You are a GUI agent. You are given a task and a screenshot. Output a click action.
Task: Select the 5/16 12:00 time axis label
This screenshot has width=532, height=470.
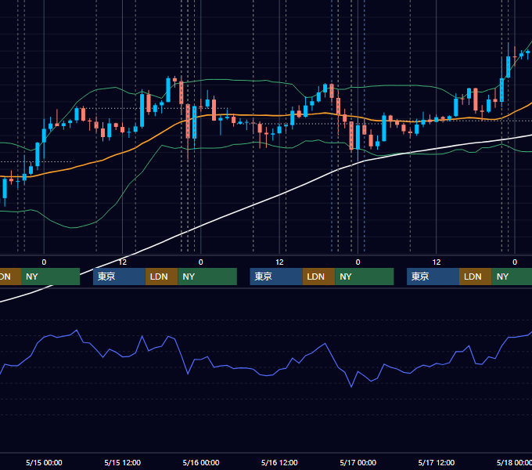tap(279, 462)
